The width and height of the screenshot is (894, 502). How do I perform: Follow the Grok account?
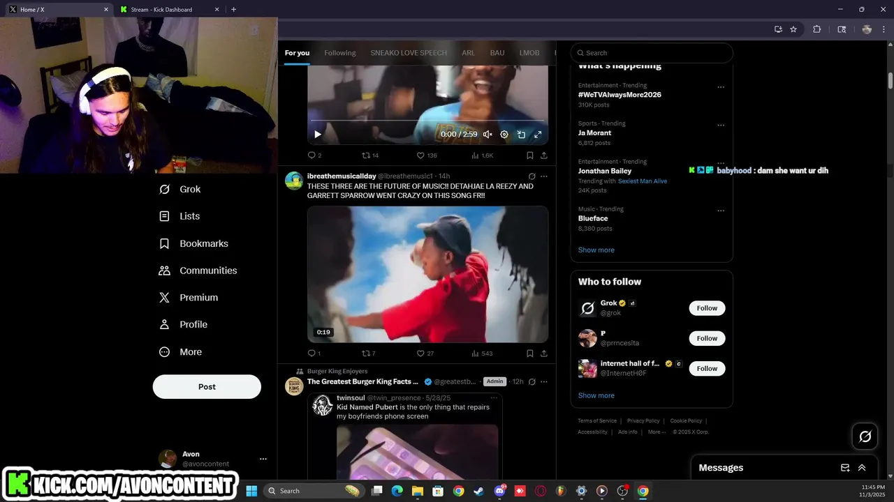click(x=707, y=308)
